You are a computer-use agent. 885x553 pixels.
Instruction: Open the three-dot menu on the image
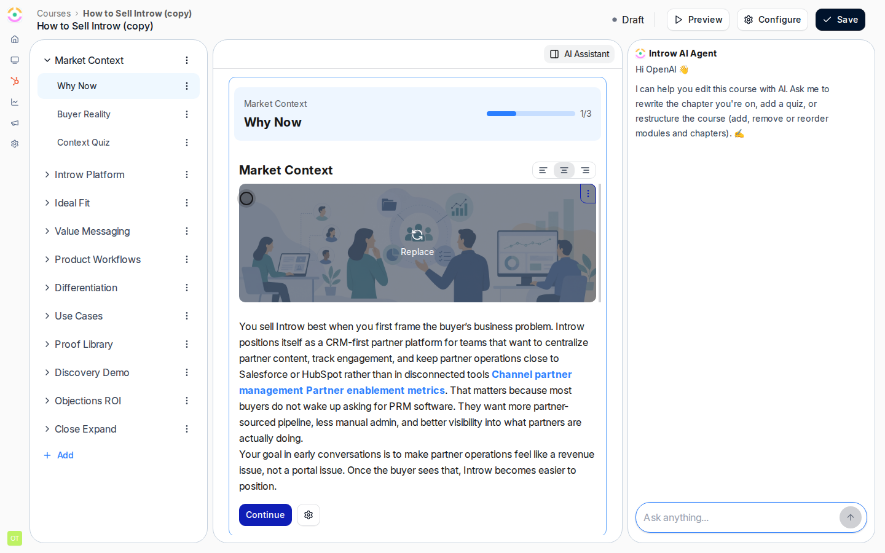(588, 194)
